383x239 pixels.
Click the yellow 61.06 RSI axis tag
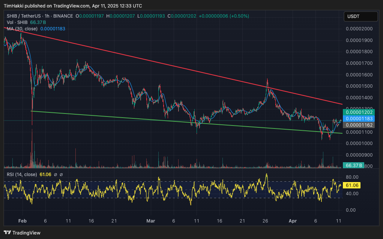(x=352, y=185)
